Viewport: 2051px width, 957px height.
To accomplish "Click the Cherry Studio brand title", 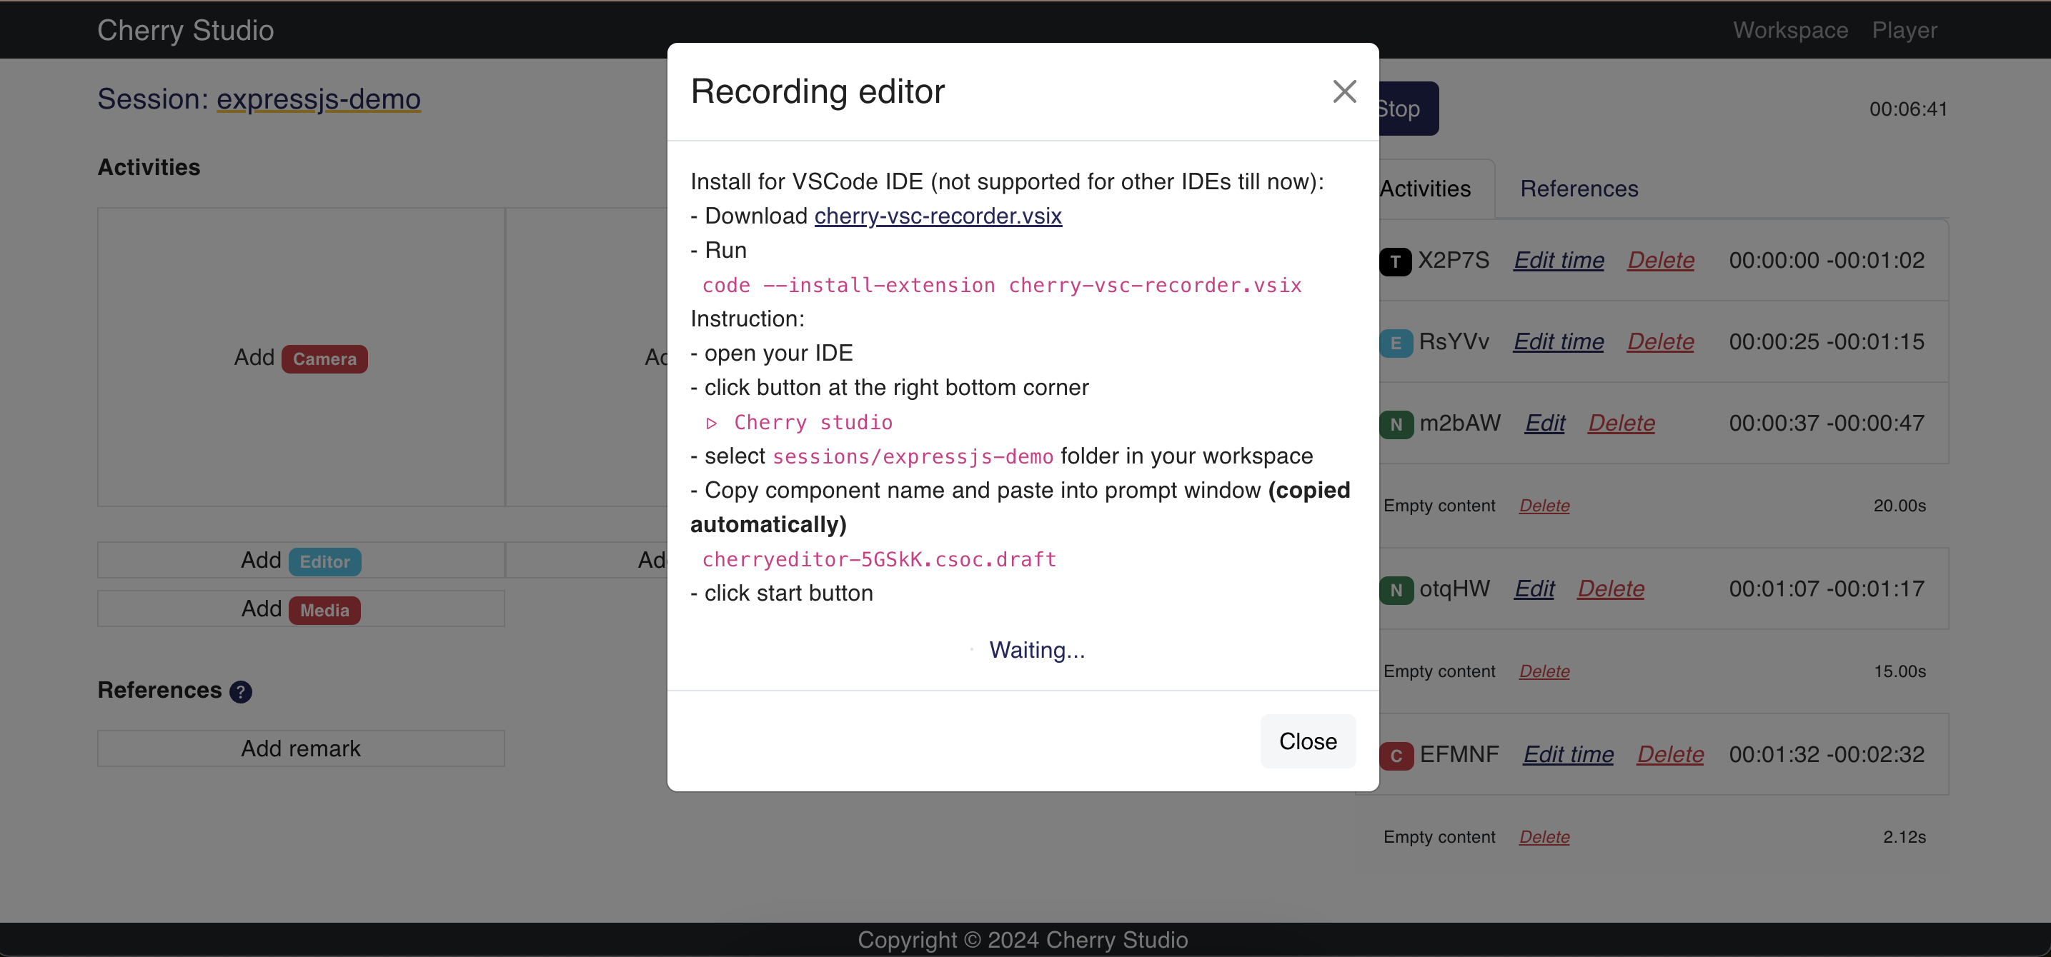I will coord(186,29).
